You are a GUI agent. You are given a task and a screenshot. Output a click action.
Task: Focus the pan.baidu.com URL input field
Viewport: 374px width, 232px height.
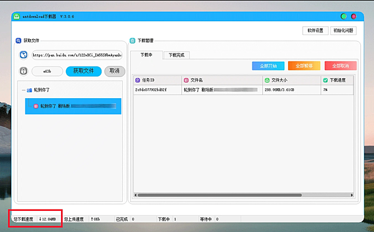pyautogui.click(x=77, y=55)
